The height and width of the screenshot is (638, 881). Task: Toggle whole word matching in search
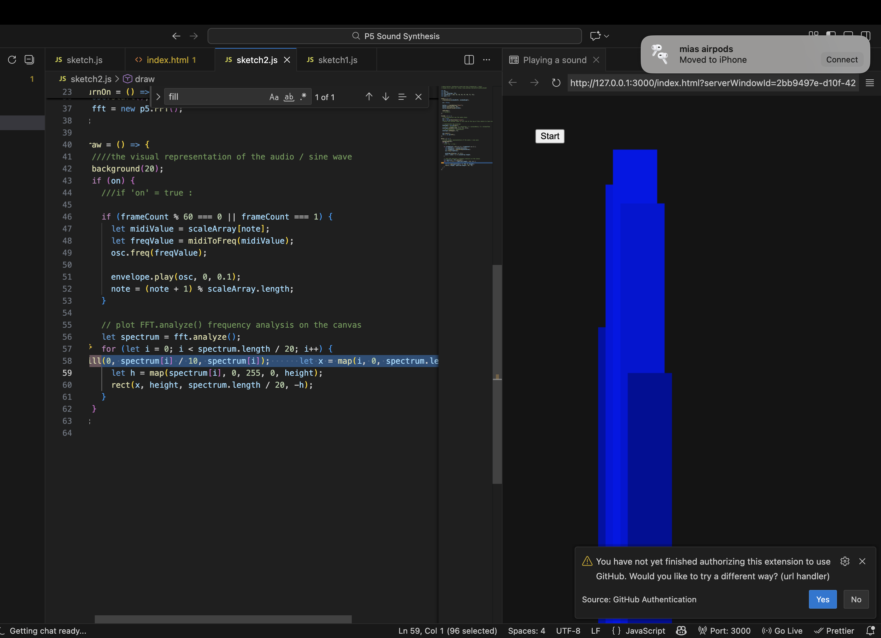(288, 97)
